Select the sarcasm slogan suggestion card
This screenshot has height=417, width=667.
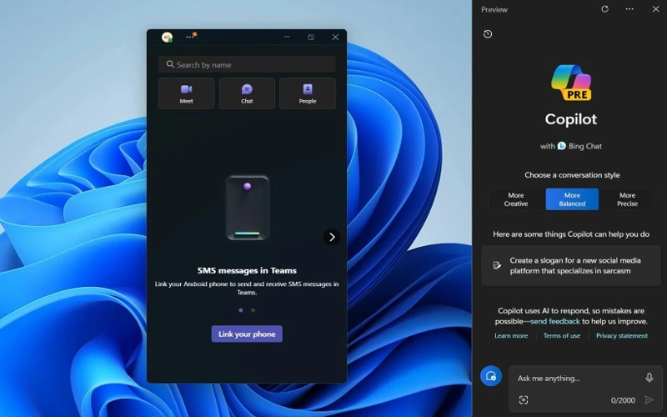(x=571, y=265)
